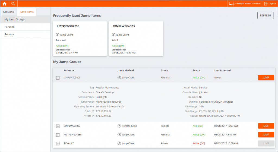Click the '02/15/2017 10:59 AM' last accessed cell

[226, 143]
